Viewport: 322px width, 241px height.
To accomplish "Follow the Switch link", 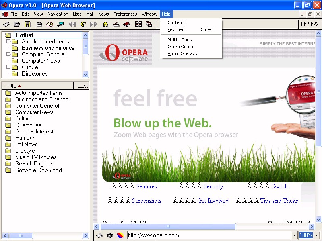I will (x=279, y=186).
